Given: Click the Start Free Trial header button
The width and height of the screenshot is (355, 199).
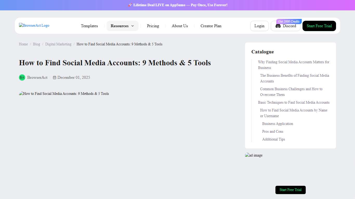Looking at the screenshot, I should pos(319,26).
